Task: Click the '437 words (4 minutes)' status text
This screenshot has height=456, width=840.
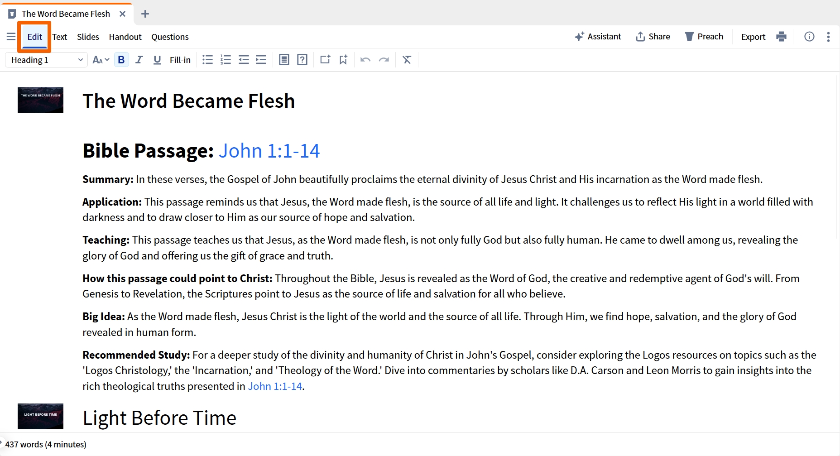Action: (46, 445)
